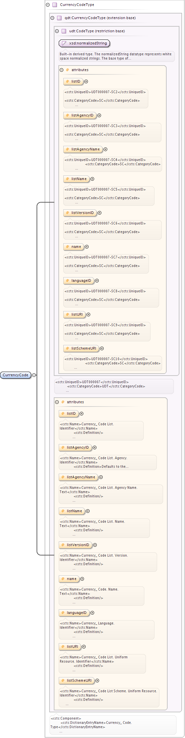Expand upper listAgencyName attribute details

106,149
